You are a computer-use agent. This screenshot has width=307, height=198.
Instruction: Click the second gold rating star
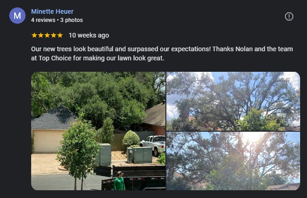41,35
